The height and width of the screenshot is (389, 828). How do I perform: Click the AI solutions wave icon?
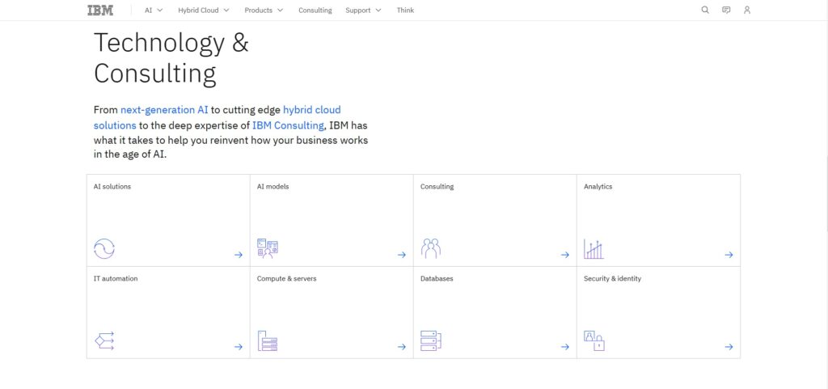104,248
